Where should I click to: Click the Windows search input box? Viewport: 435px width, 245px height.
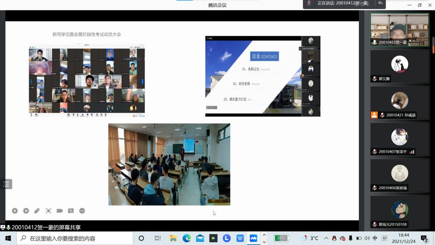point(75,238)
